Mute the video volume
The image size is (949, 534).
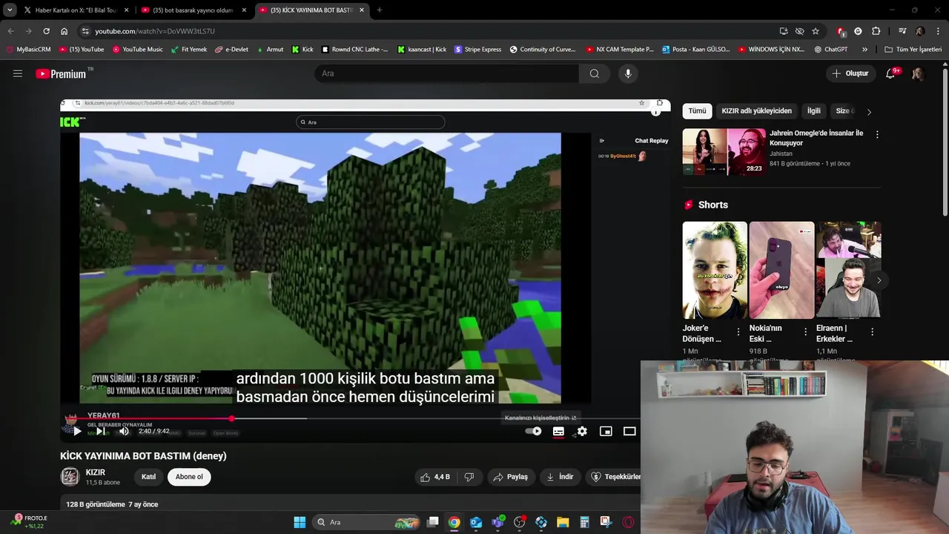pos(124,431)
